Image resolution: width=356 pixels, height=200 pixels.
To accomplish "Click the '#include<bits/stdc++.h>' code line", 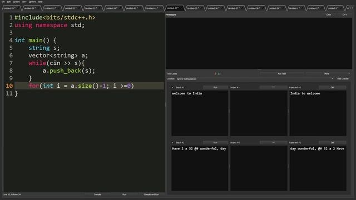I will click(55, 17).
